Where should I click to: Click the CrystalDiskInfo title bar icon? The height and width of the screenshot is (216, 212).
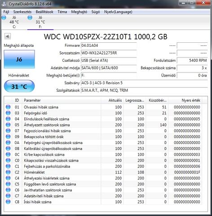point(4,4)
